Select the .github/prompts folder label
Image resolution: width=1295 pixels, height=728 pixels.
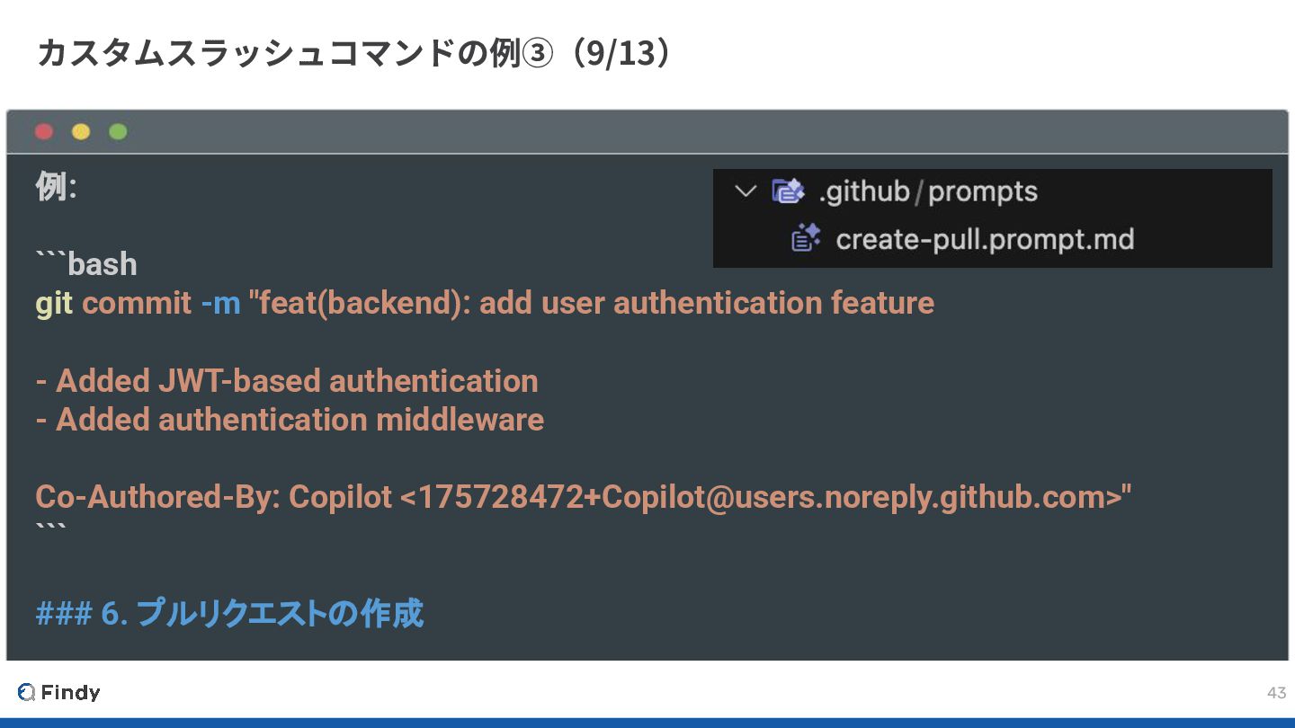(x=928, y=191)
